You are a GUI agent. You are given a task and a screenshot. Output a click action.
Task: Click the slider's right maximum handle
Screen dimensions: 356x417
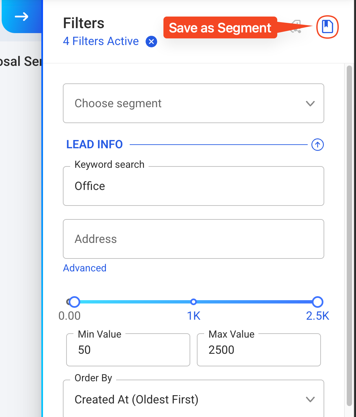click(x=318, y=302)
